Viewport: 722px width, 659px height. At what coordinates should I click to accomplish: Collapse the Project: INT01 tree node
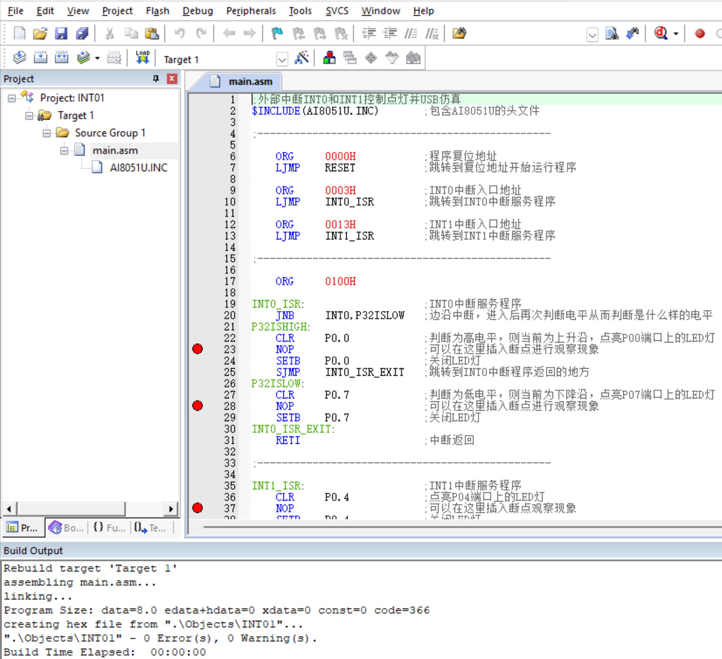[12, 98]
